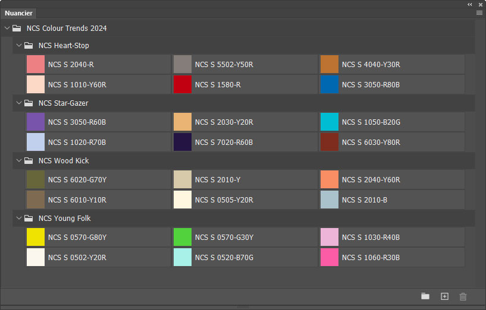The height and width of the screenshot is (310, 486).
Task: Pick the green NCS S 0570-G30Y swatch
Action: [183, 237]
